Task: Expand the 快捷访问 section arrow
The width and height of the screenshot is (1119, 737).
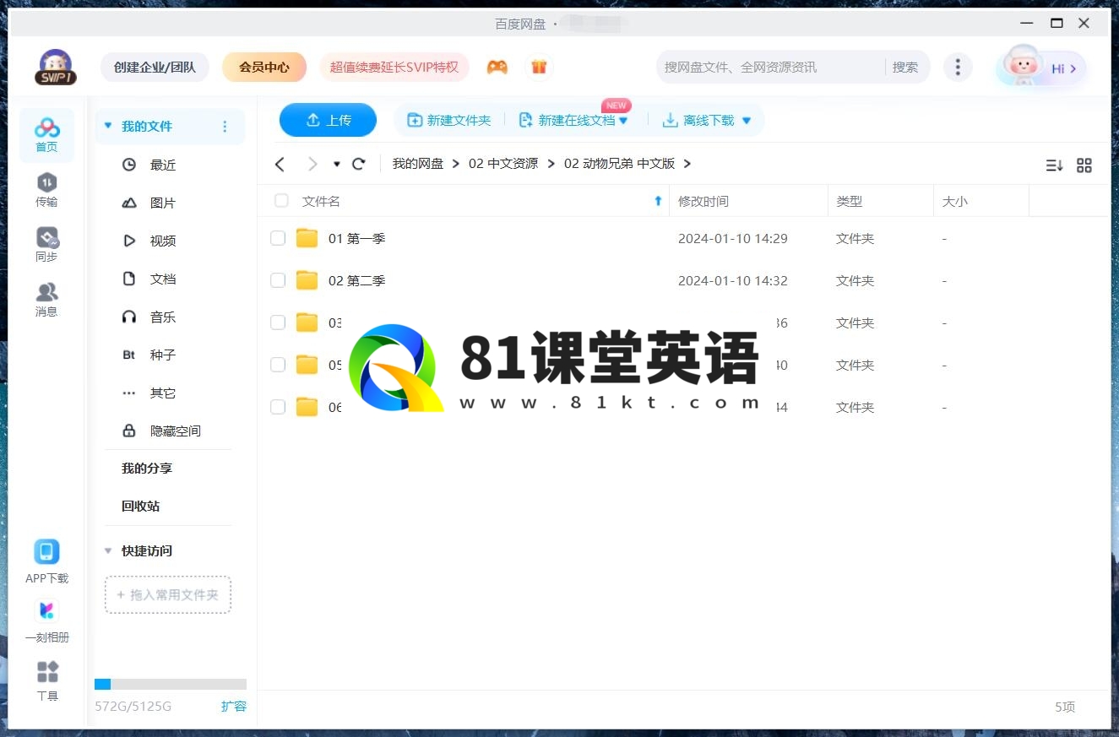Action: point(107,550)
